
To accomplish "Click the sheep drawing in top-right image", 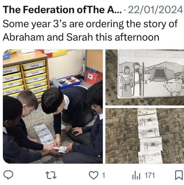I will click(173, 88).
